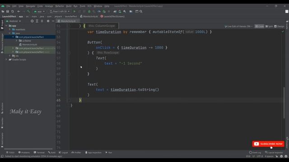
Task: Click the Sync Project with Gradle icon
Action: coord(115,11)
